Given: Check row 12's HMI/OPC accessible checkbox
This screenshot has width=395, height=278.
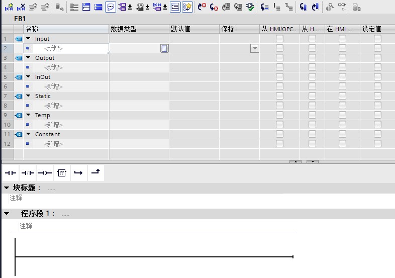Looking at the screenshot, I should [x=279, y=144].
